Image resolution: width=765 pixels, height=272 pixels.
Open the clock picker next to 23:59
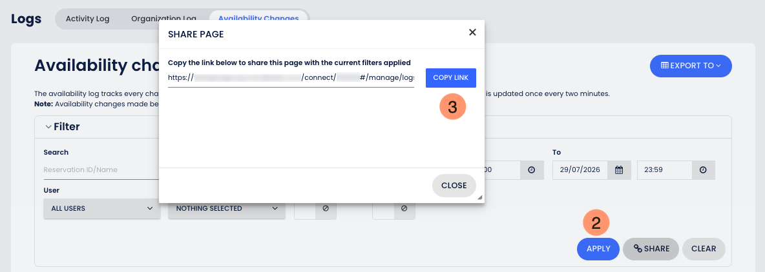coord(703,170)
